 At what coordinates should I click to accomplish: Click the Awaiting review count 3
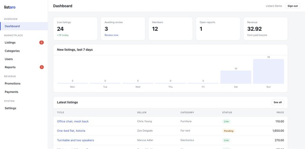coord(106,29)
